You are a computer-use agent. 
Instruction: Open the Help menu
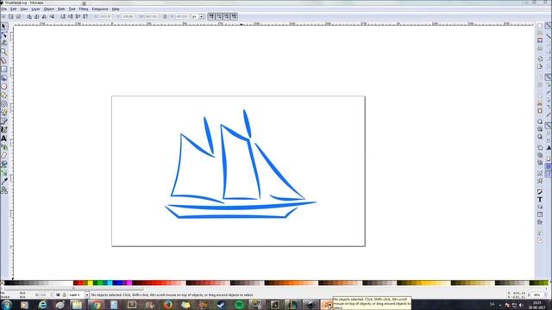pos(116,9)
